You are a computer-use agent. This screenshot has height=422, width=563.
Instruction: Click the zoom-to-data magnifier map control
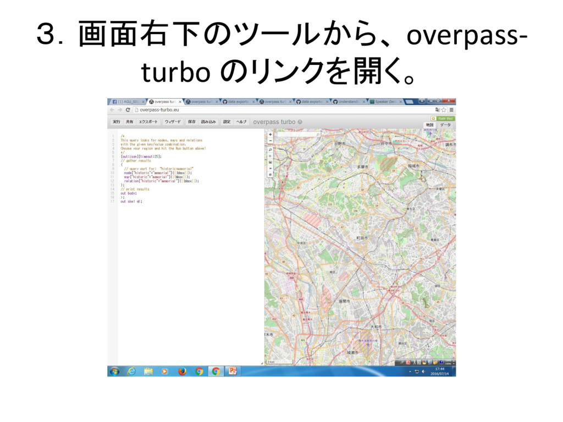[x=271, y=149]
